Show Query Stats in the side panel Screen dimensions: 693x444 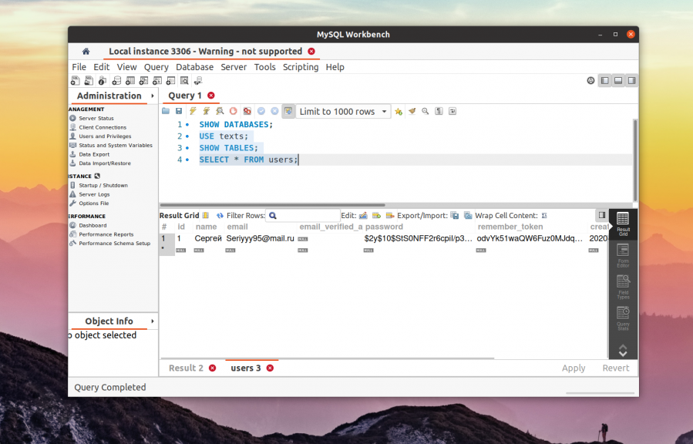(x=623, y=316)
